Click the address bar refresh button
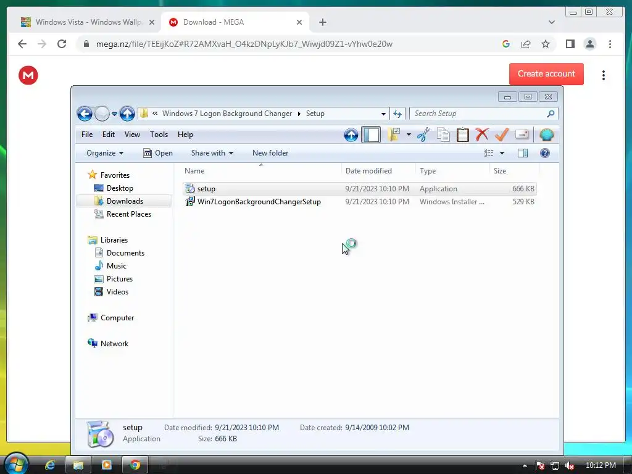 (x=397, y=114)
